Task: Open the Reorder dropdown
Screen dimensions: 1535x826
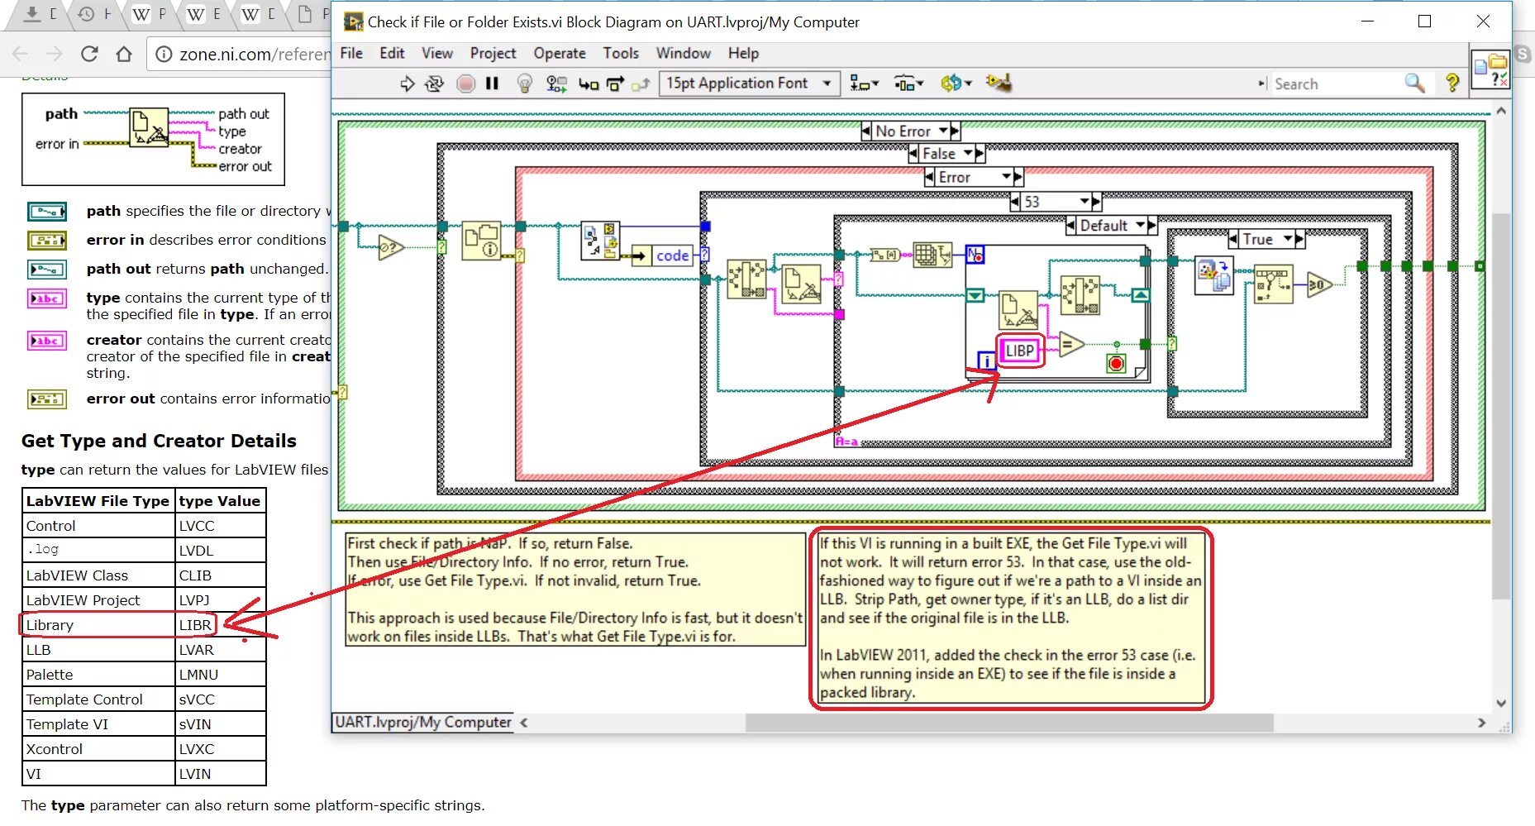Action: point(956,84)
